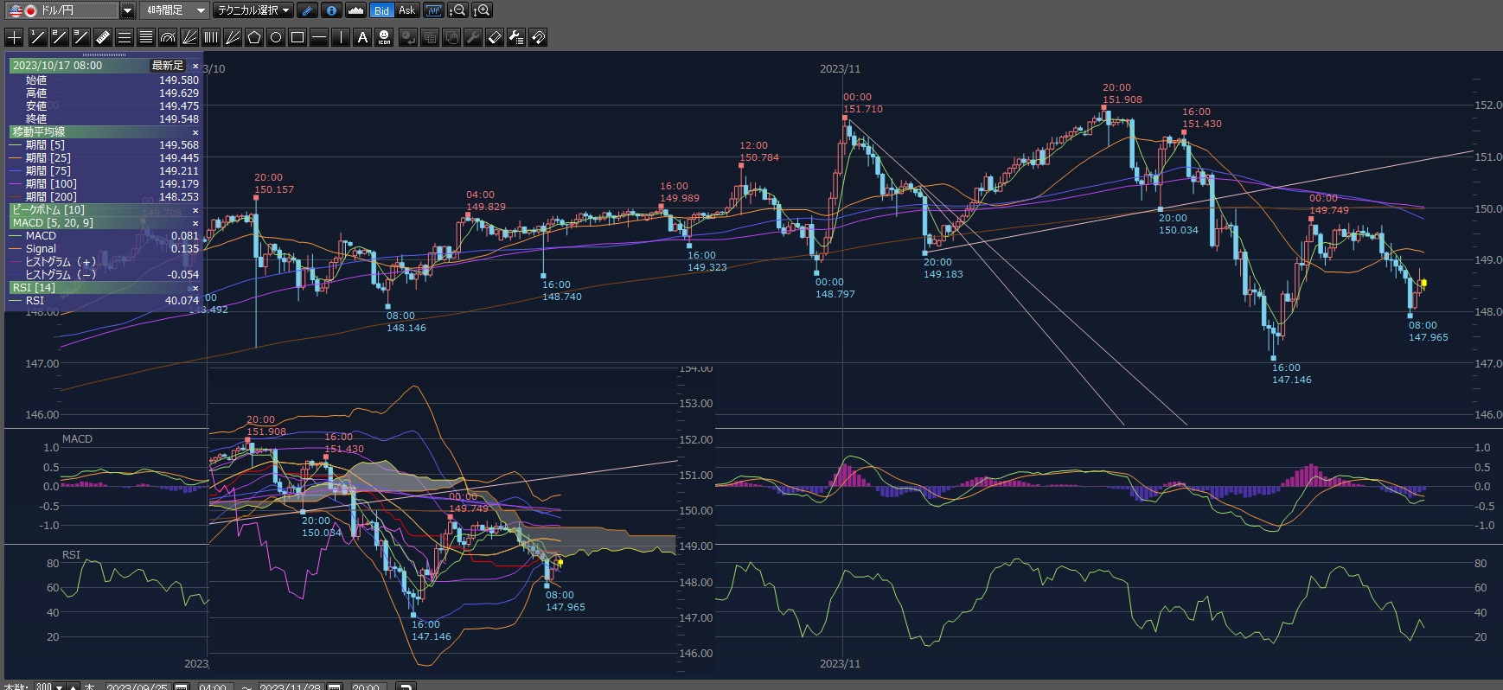Choose the pentagon shape drawing tool
This screenshot has height=690, width=1503.
pos(254,37)
